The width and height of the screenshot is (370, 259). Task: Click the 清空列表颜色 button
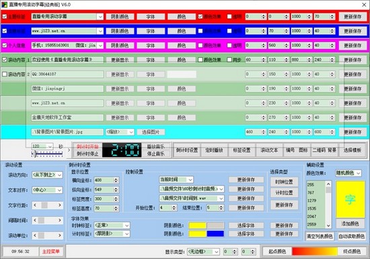(x=320, y=236)
